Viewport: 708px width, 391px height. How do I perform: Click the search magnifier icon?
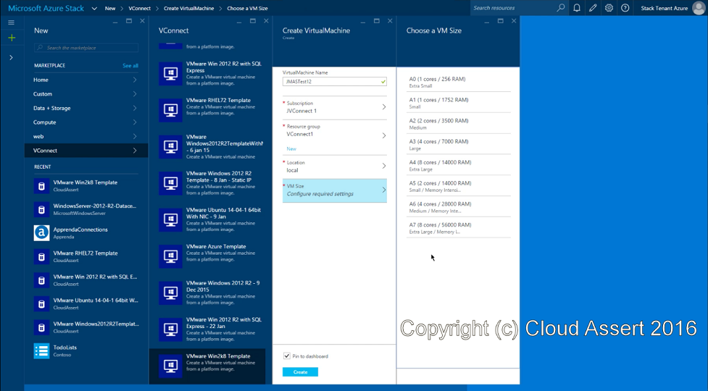pos(560,8)
